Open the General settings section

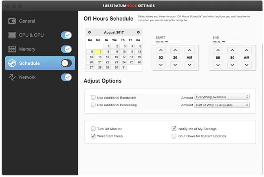(x=27, y=21)
